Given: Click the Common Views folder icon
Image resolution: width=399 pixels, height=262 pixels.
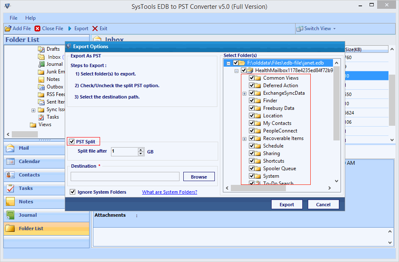Looking at the screenshot, I should pyautogui.click(x=258, y=78).
